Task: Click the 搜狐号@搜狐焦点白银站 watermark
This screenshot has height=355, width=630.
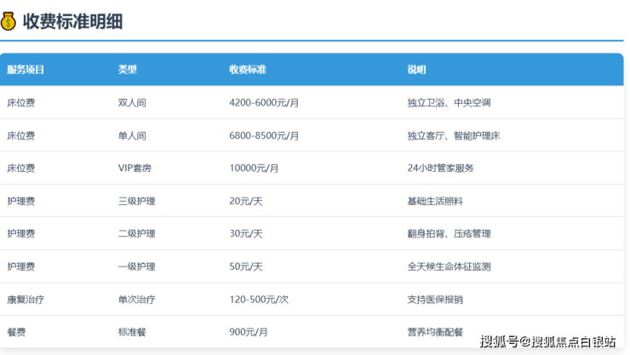Action: pyautogui.click(x=547, y=341)
